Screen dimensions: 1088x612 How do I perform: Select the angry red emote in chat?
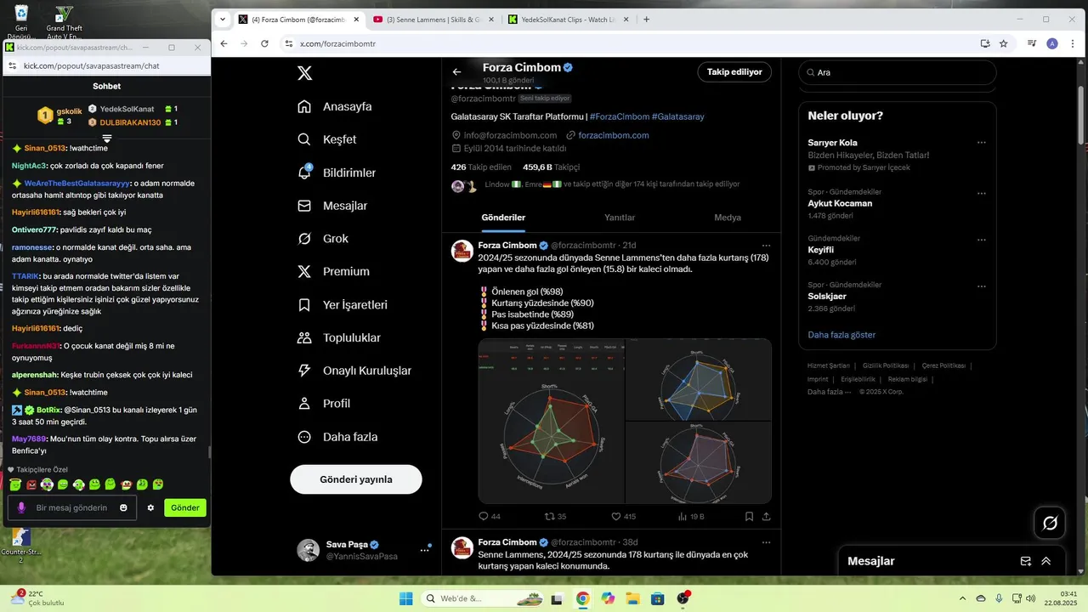[31, 484]
